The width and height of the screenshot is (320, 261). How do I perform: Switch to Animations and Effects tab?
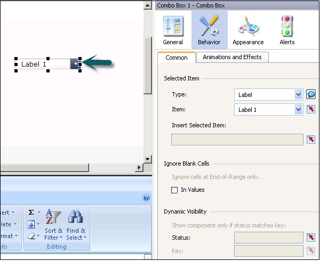tap(232, 58)
